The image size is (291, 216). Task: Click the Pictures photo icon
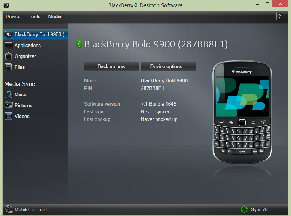pos(8,105)
